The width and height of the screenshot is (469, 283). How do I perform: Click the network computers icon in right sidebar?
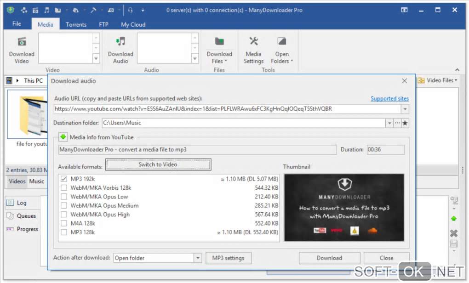[454, 200]
